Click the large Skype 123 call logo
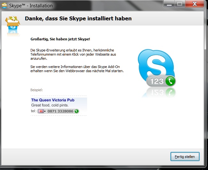 [157, 68]
